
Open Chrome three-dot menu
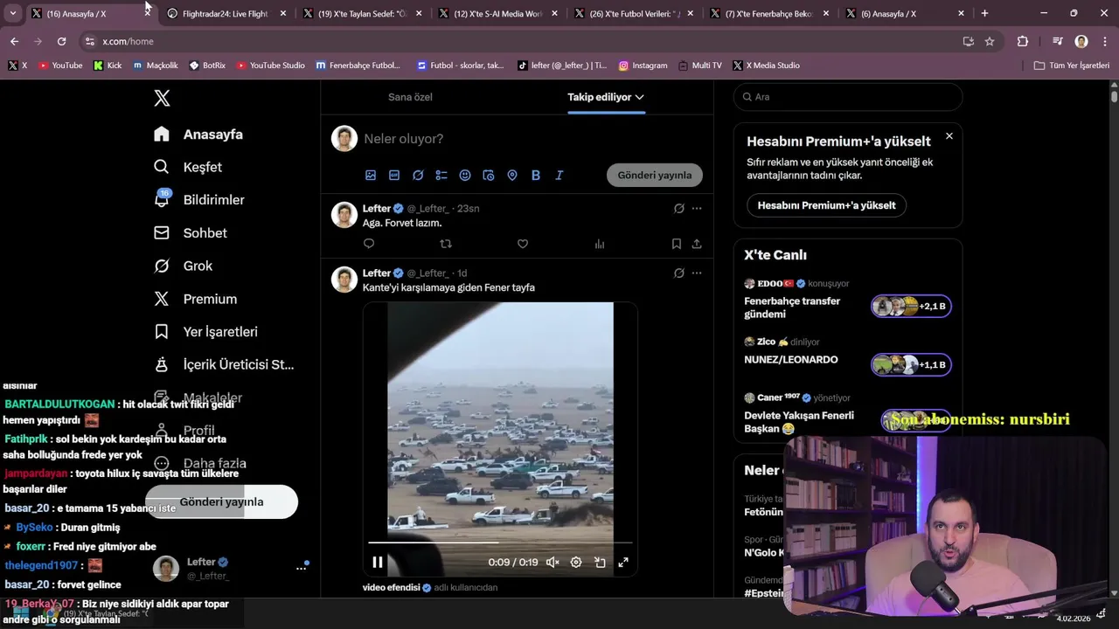(x=1104, y=41)
